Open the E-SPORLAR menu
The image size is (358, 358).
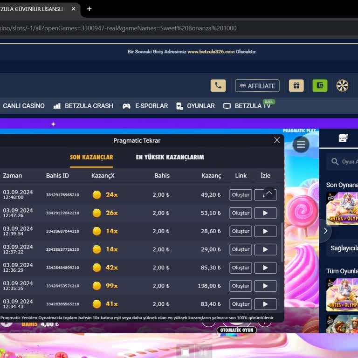(145, 106)
